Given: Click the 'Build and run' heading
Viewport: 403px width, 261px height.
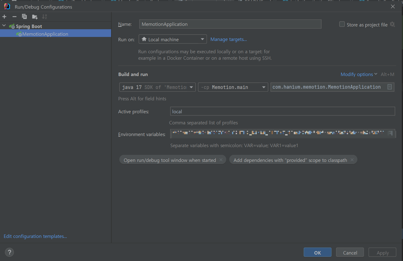Looking at the screenshot, I should pos(133,74).
